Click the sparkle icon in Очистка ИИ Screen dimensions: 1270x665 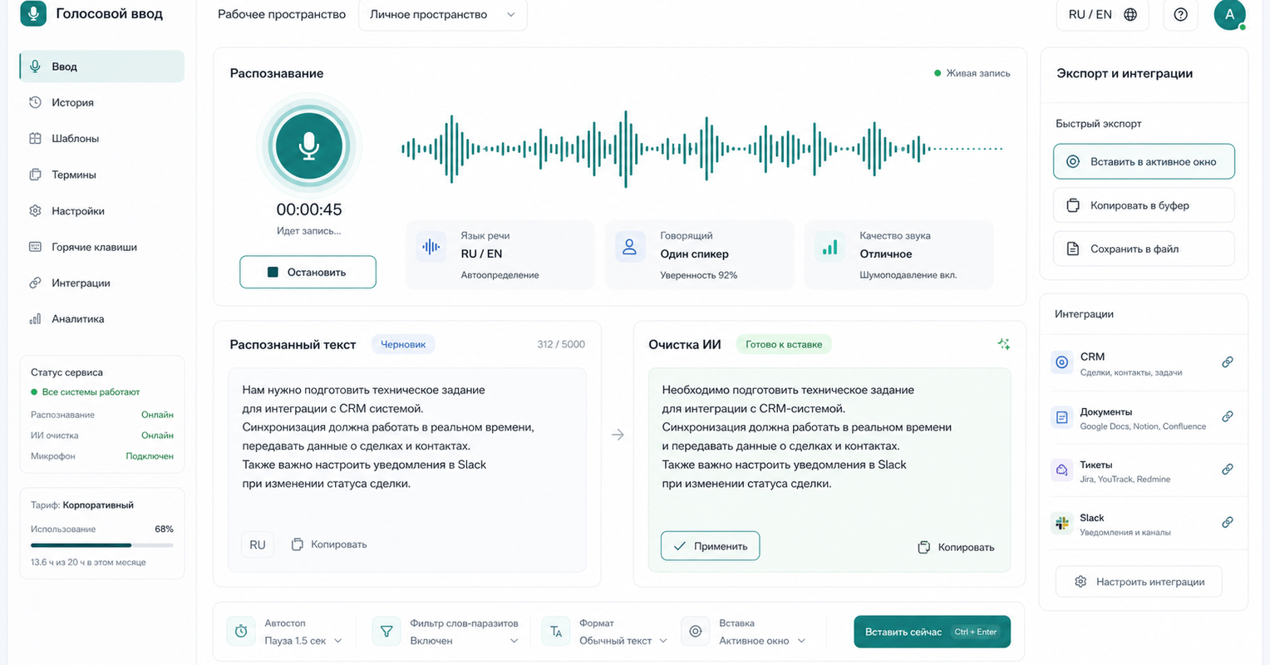click(x=1003, y=344)
